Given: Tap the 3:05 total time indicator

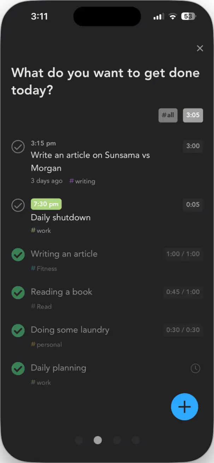Looking at the screenshot, I should [193, 115].
